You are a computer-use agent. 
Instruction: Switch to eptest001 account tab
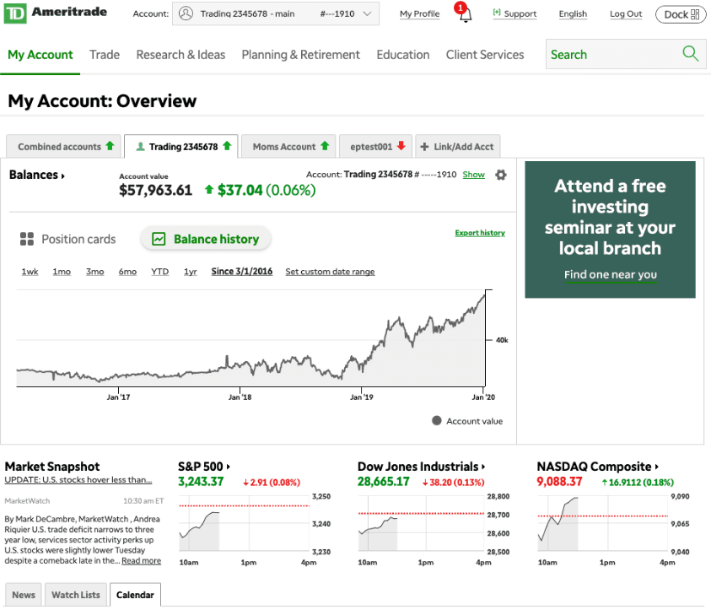click(x=375, y=147)
